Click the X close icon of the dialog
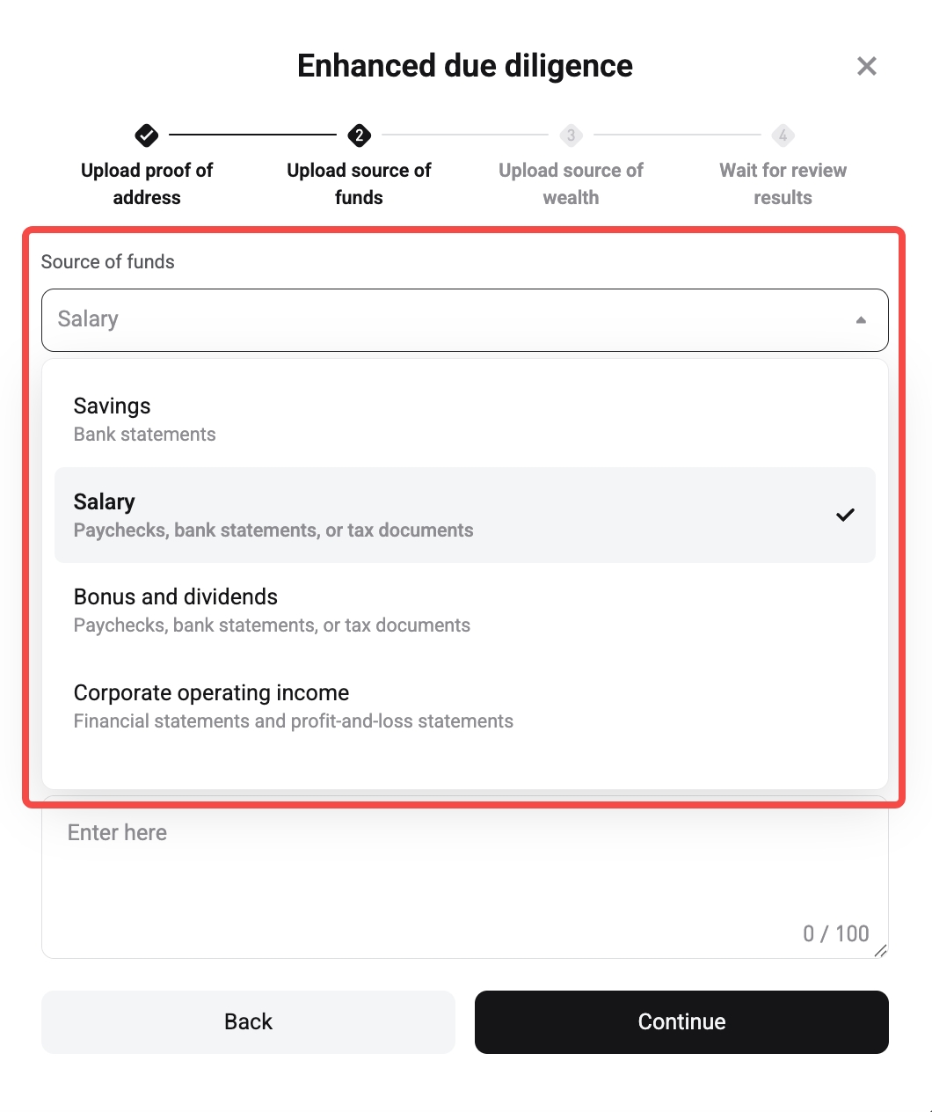 pyautogui.click(x=867, y=66)
